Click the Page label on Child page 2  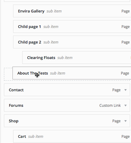pyautogui.click(x=126, y=42)
